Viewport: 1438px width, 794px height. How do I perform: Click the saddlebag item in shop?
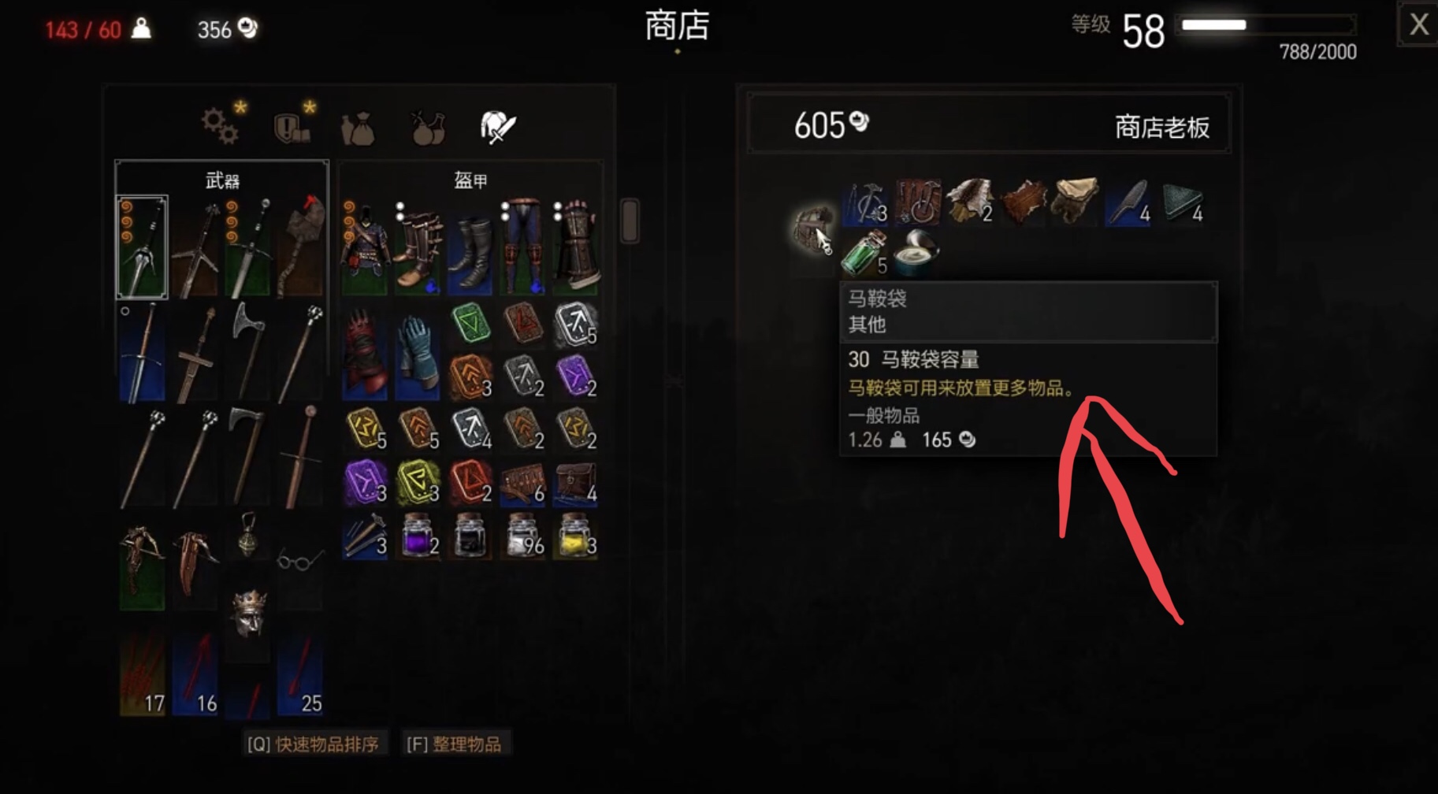[x=813, y=229]
